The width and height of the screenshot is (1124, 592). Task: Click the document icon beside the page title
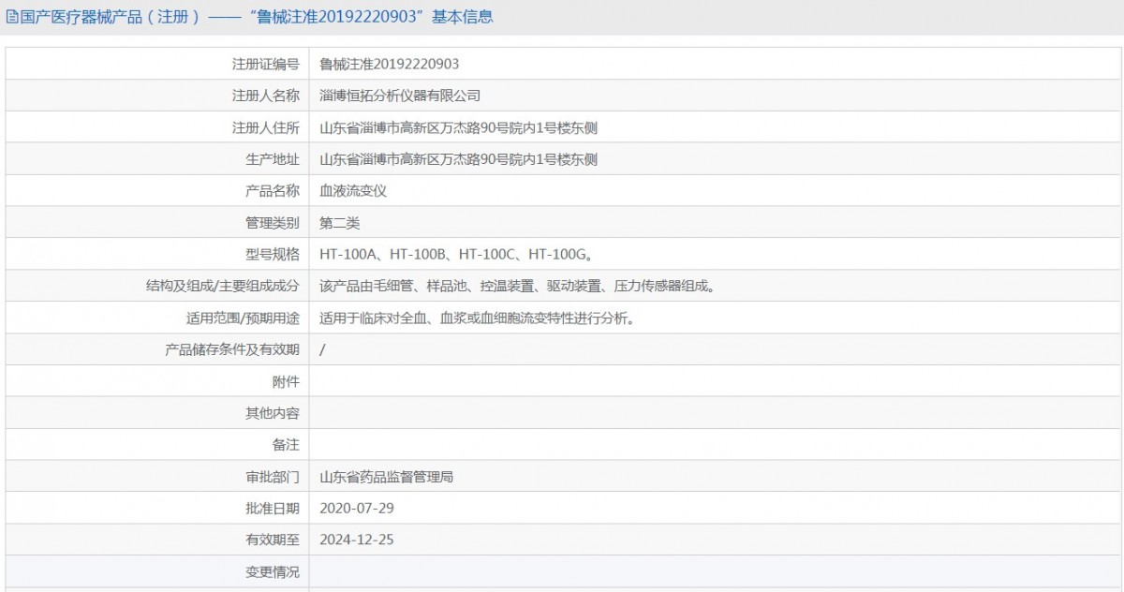13,17
